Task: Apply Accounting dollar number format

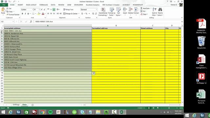Action: (x=82, y=13)
